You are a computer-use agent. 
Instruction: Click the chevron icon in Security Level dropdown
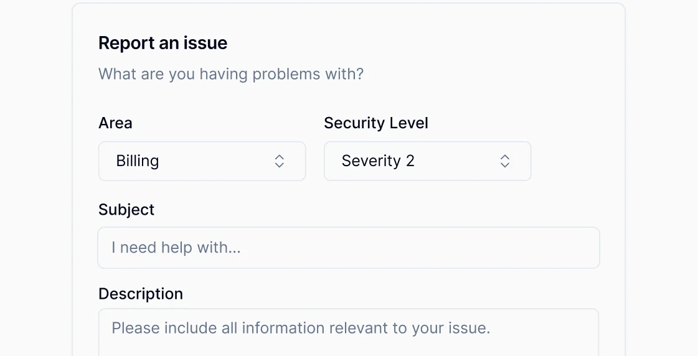tap(505, 161)
